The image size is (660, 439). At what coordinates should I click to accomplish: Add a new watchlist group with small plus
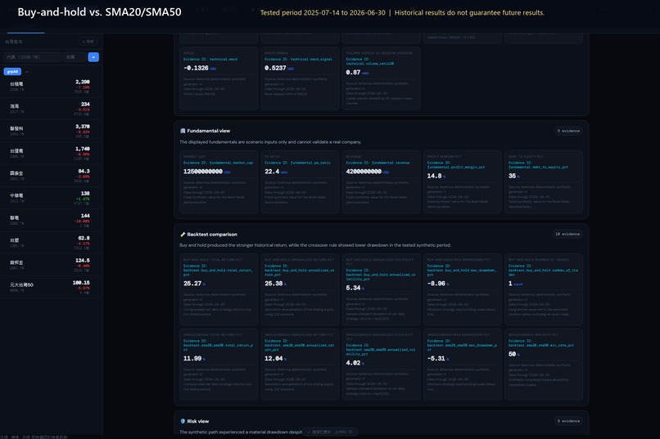coord(27,72)
